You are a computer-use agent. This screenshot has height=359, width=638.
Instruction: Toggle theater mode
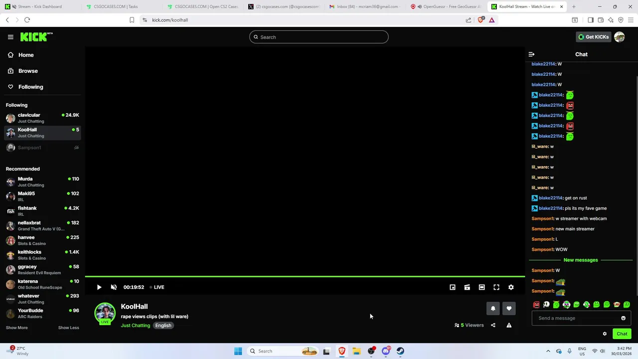[481, 287]
